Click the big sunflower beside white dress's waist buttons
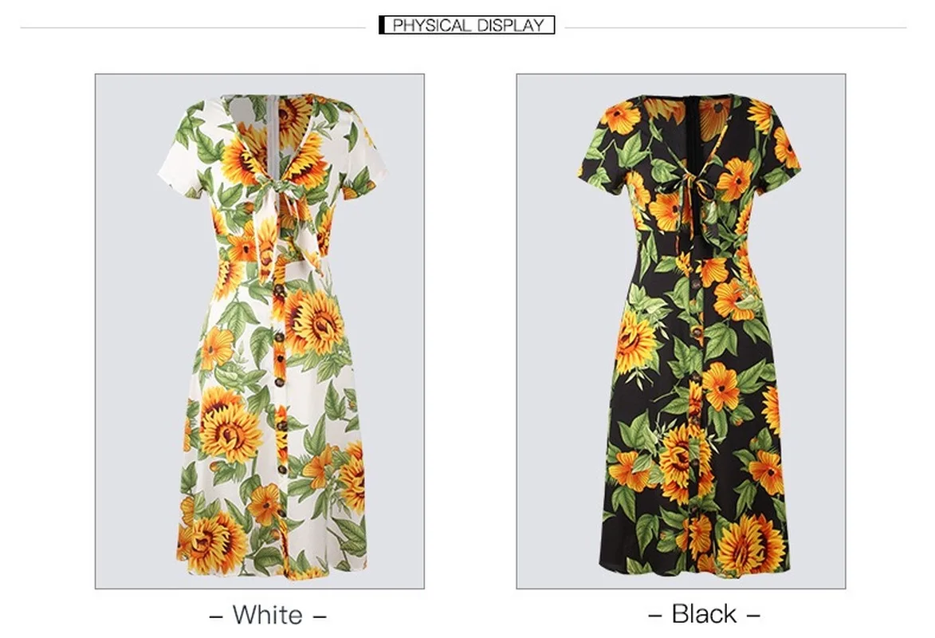The image size is (935, 638). tap(315, 321)
